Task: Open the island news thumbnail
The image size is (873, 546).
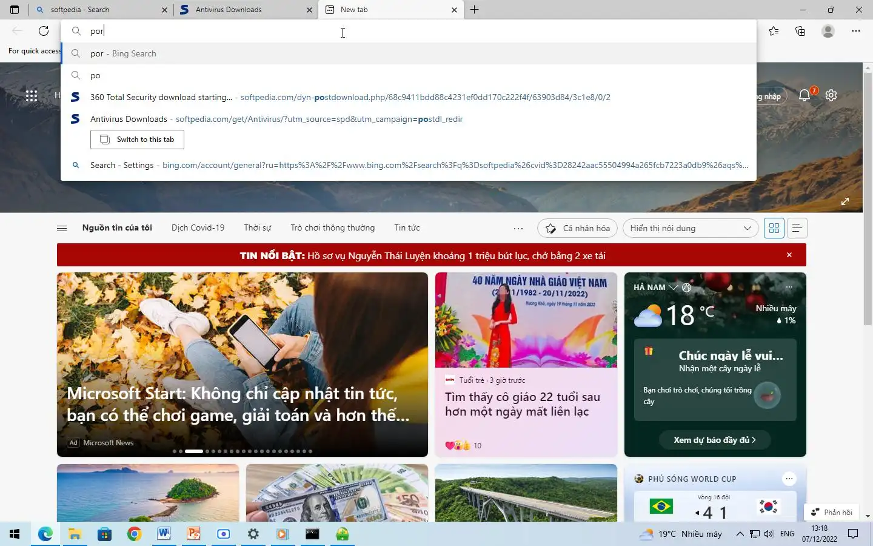Action: [148, 493]
